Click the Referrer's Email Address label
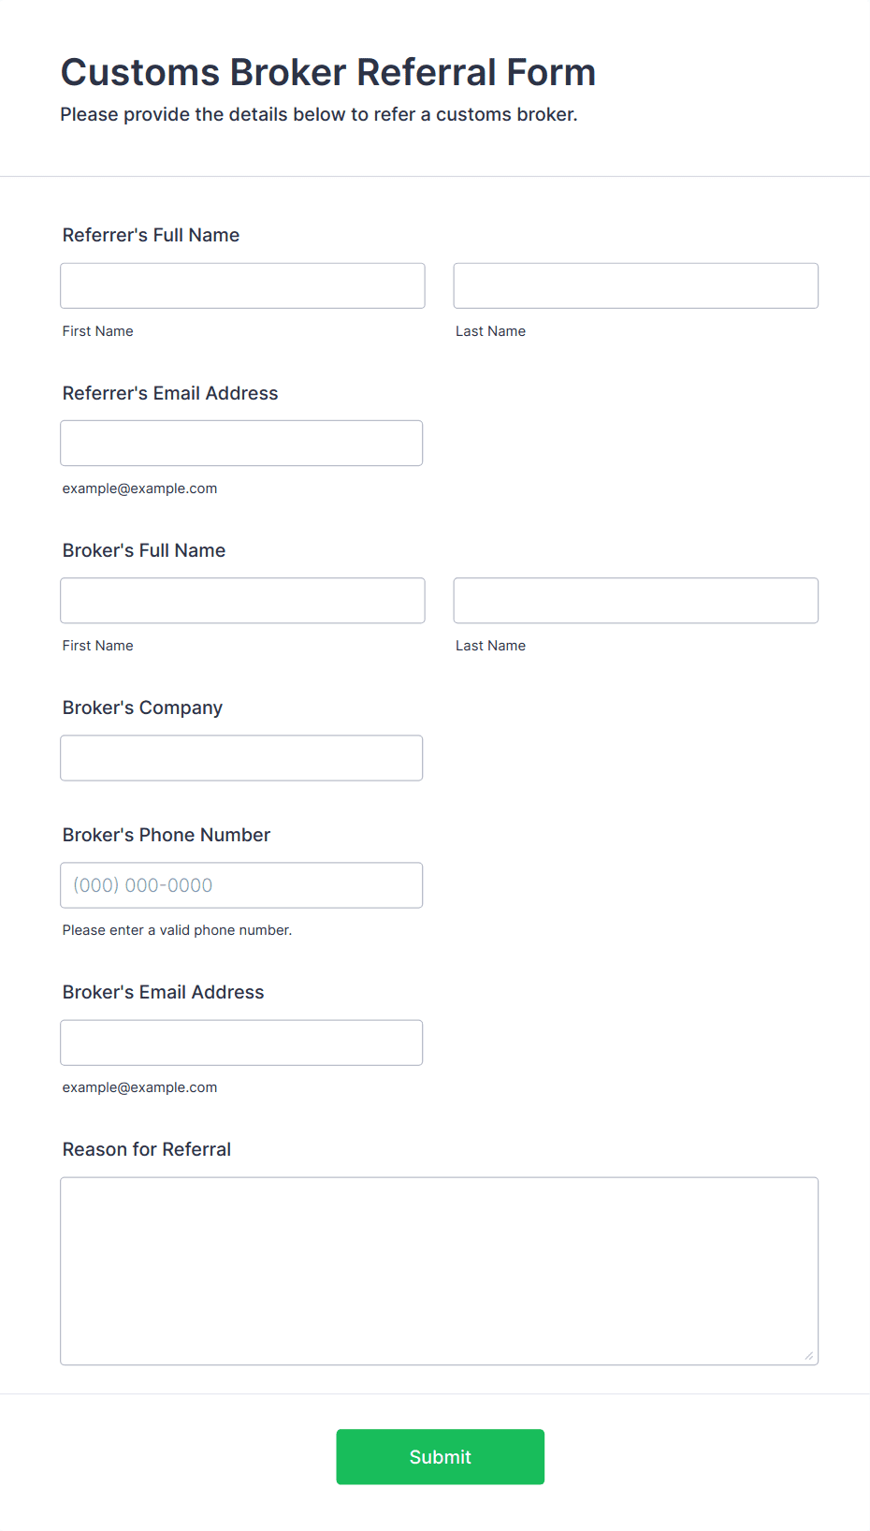 [x=170, y=393]
